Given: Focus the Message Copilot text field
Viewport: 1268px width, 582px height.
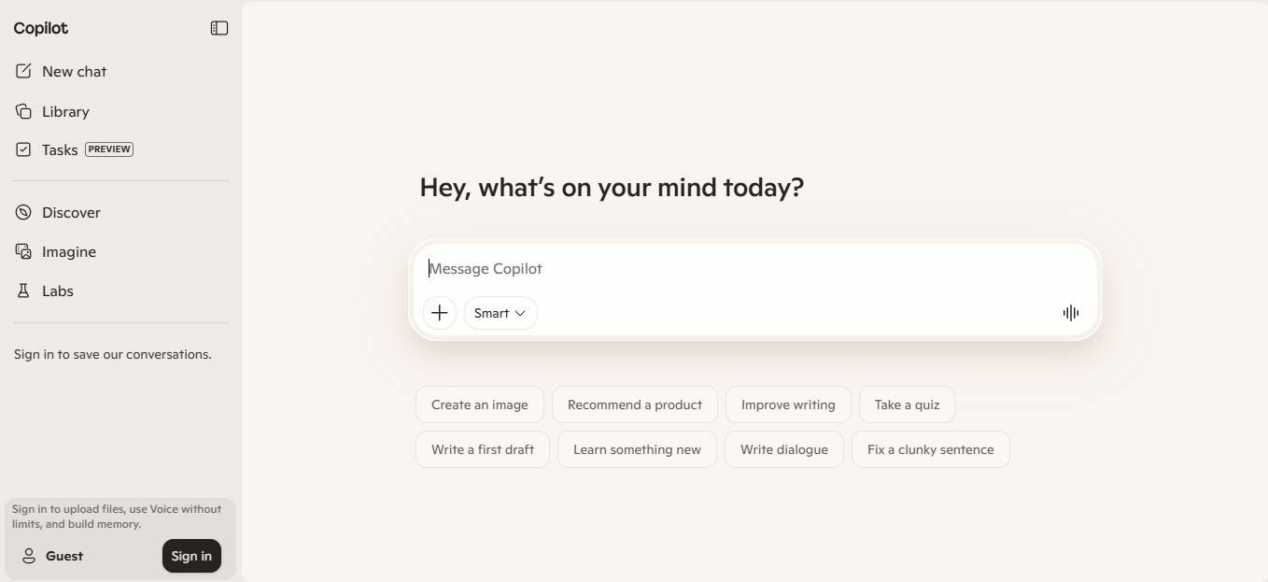Looking at the screenshot, I should click(747, 269).
